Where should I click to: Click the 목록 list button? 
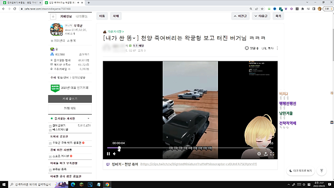278,16
